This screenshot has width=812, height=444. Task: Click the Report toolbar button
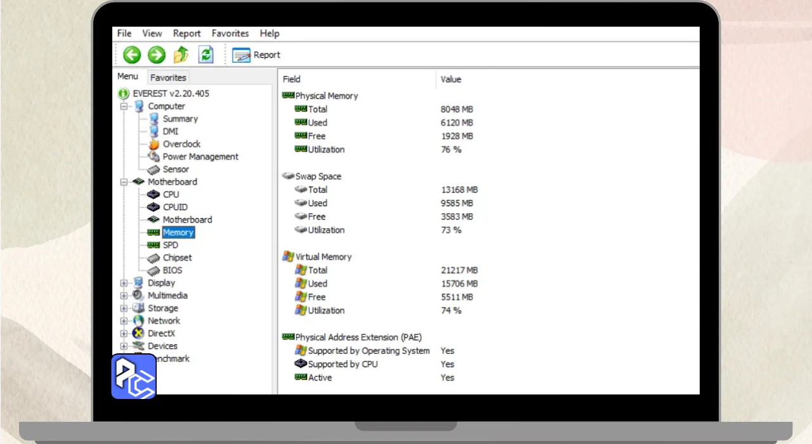pyautogui.click(x=256, y=55)
